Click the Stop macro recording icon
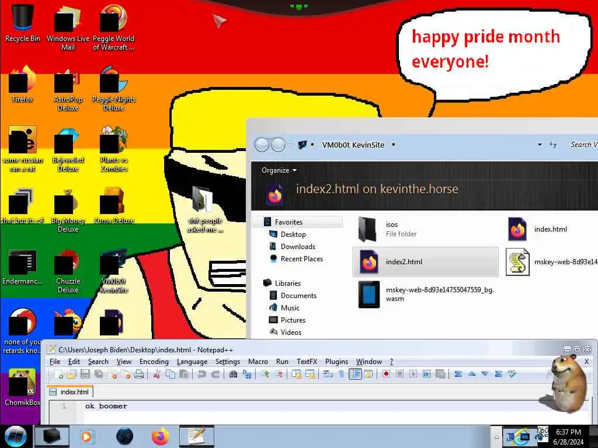 tap(399, 374)
